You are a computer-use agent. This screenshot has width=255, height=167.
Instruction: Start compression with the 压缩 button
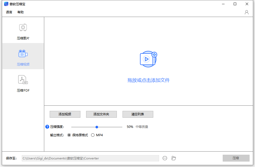pyautogui.click(x=236, y=158)
